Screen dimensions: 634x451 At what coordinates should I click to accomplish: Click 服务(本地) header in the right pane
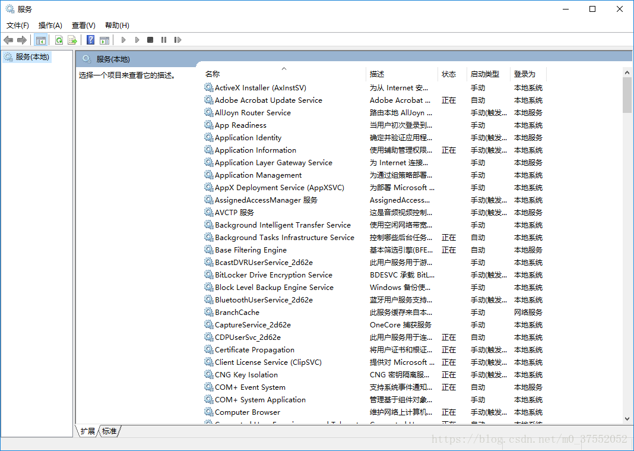point(113,59)
